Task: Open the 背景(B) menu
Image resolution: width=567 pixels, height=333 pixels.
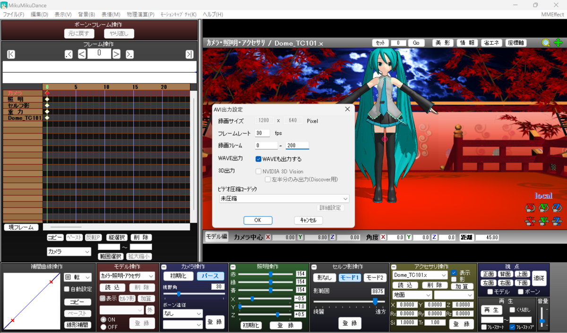Action: point(86,15)
